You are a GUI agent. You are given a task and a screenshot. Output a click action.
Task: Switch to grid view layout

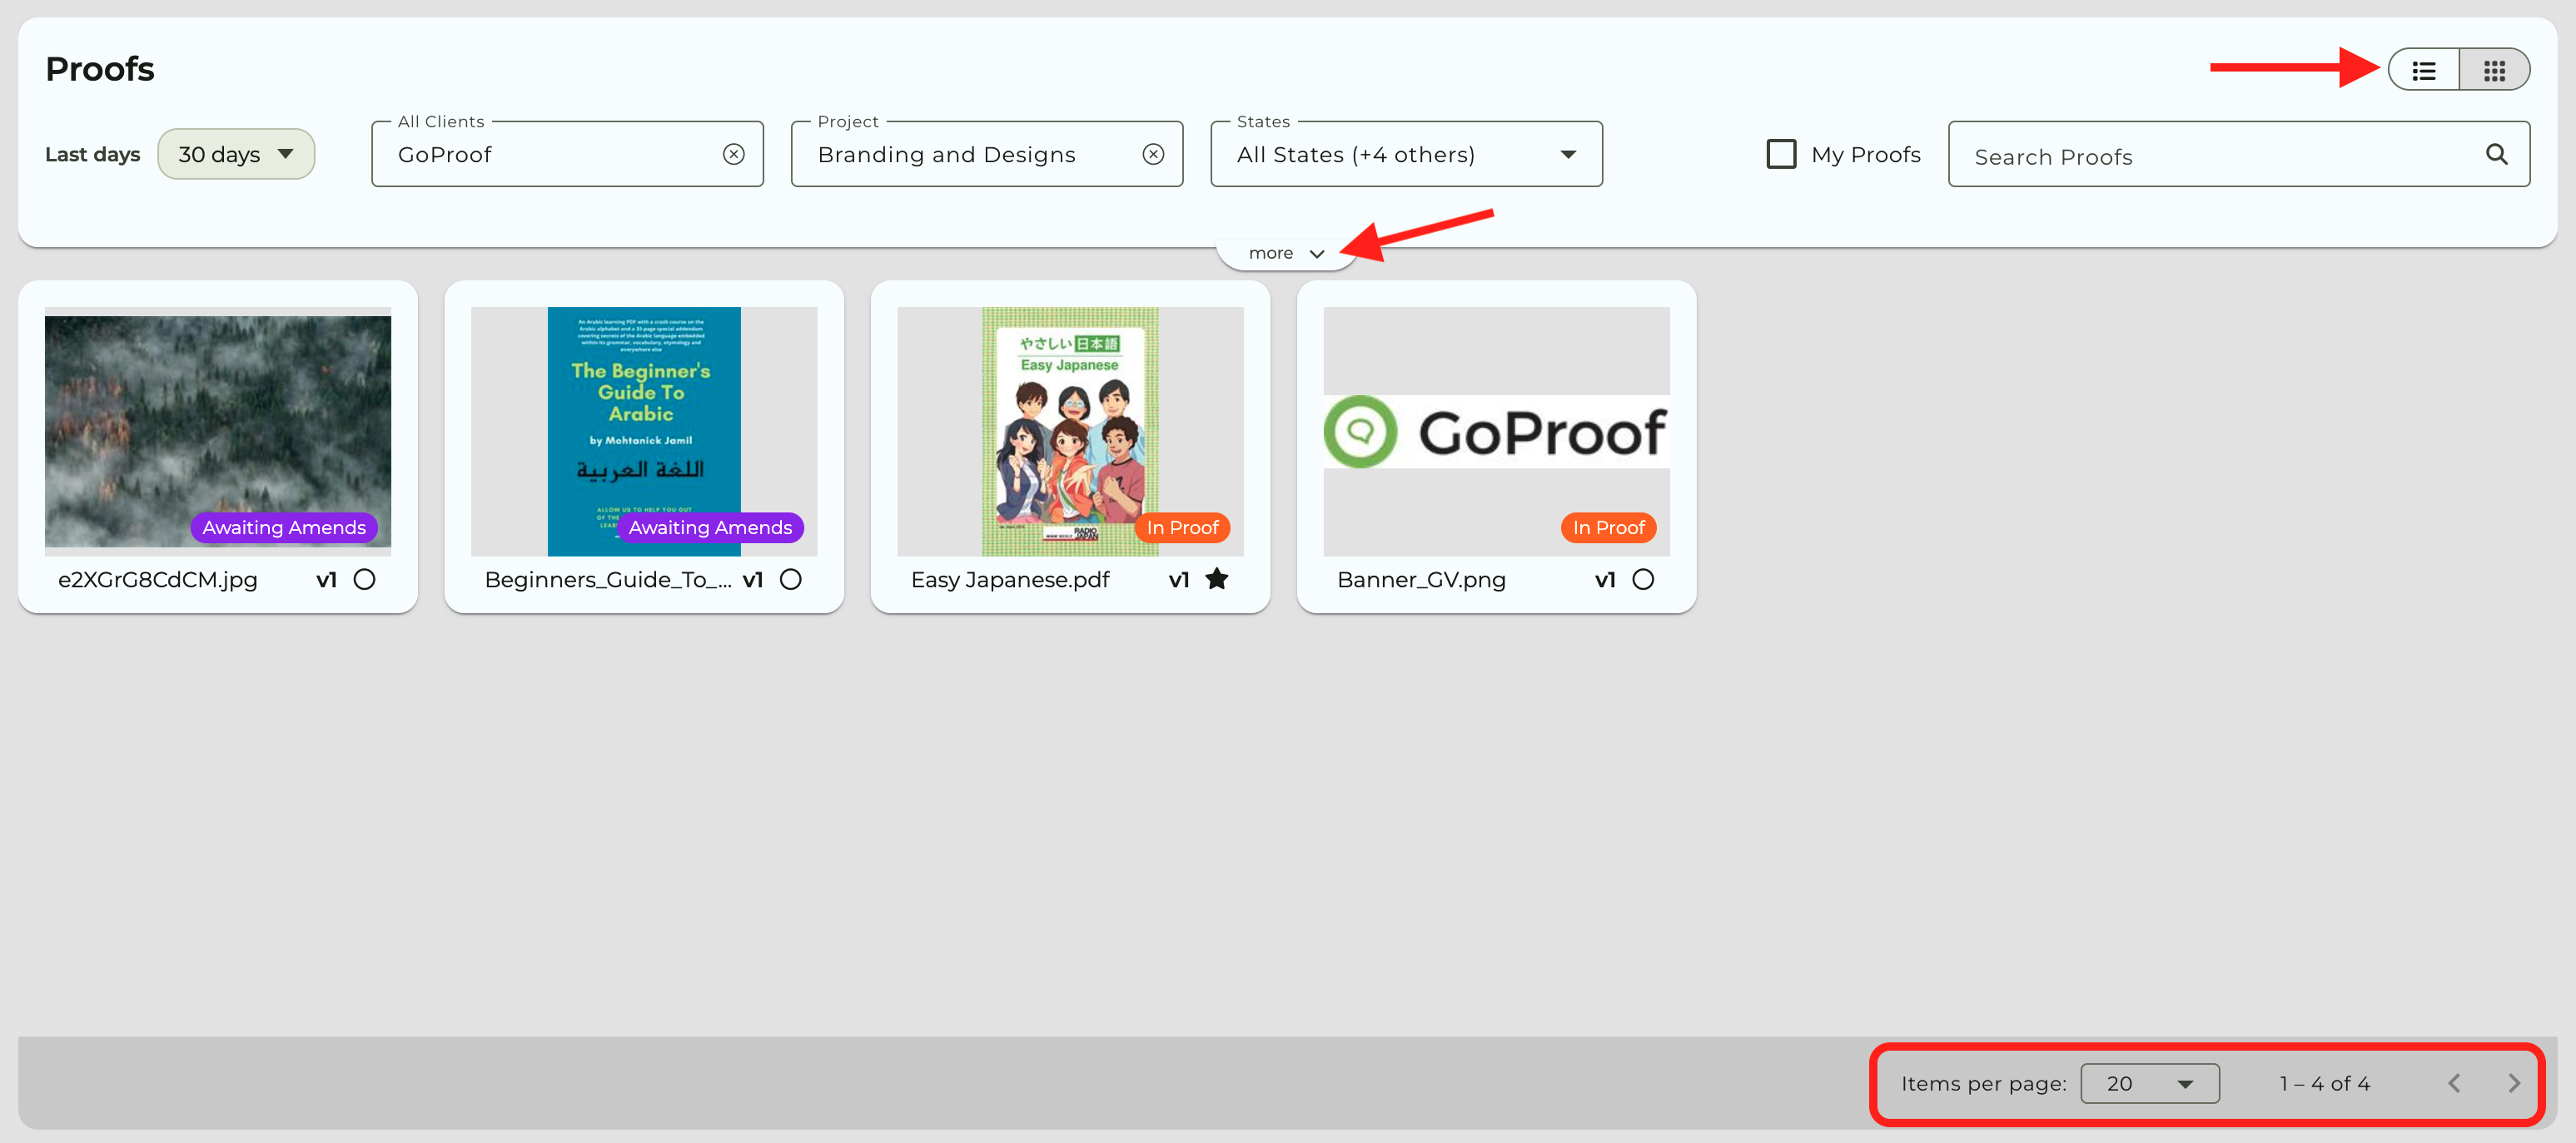(2494, 70)
